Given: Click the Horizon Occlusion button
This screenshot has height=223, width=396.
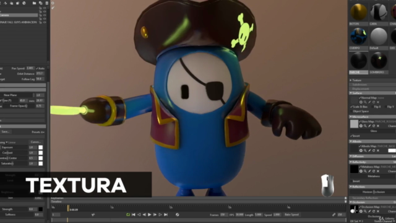Looking at the screenshot, I should coord(374,192).
